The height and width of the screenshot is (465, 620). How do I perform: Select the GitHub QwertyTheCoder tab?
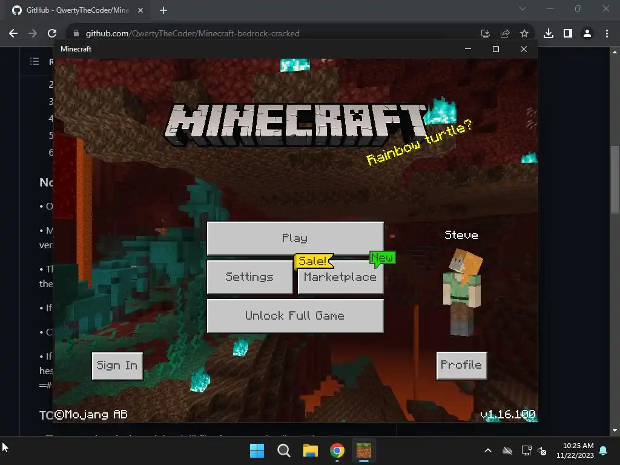coord(78,11)
